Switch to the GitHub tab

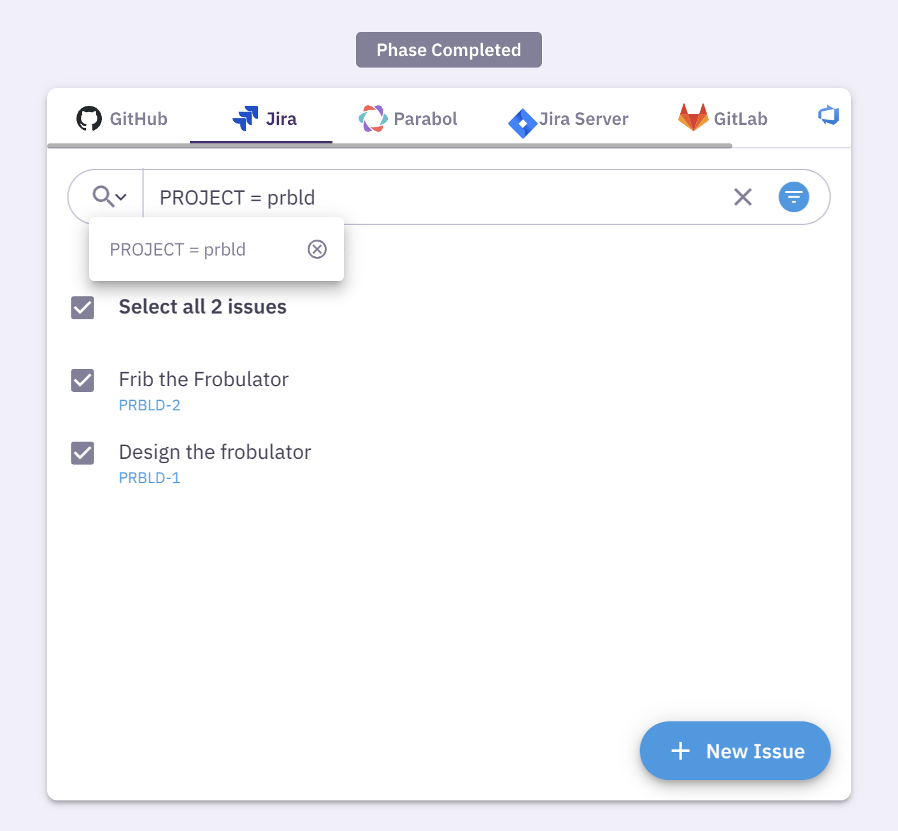pyautogui.click(x=122, y=119)
